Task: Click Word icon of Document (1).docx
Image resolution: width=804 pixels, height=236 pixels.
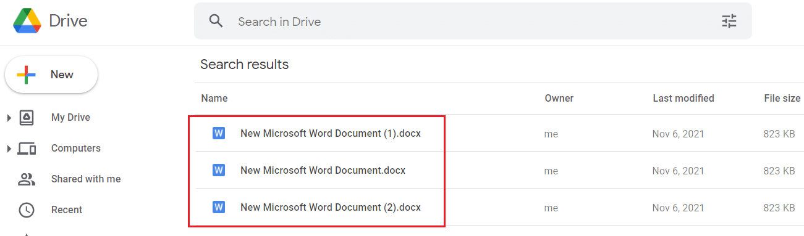Action: [218, 133]
